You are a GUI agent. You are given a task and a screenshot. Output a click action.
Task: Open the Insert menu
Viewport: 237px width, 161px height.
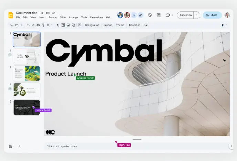42,17
